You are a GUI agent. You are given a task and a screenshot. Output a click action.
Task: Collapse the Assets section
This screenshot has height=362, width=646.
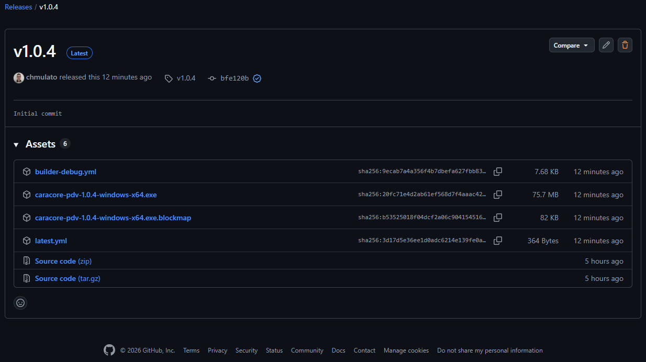click(x=16, y=143)
